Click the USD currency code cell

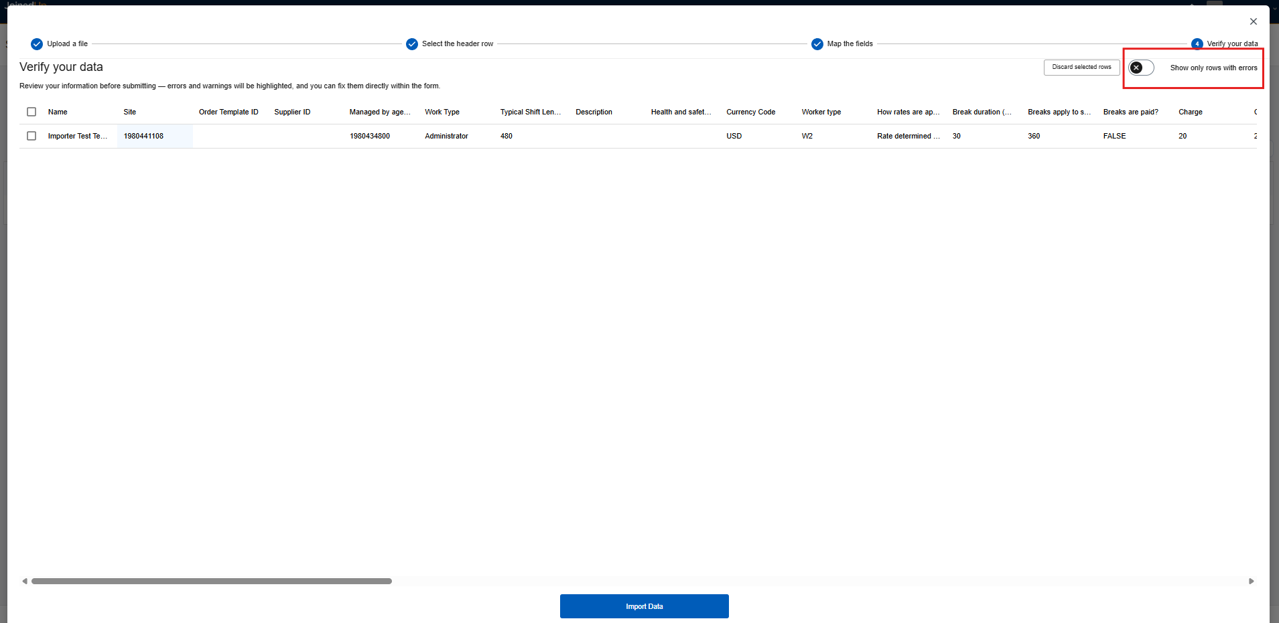point(734,136)
